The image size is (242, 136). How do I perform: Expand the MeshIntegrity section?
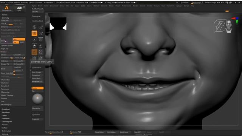pos(6,105)
